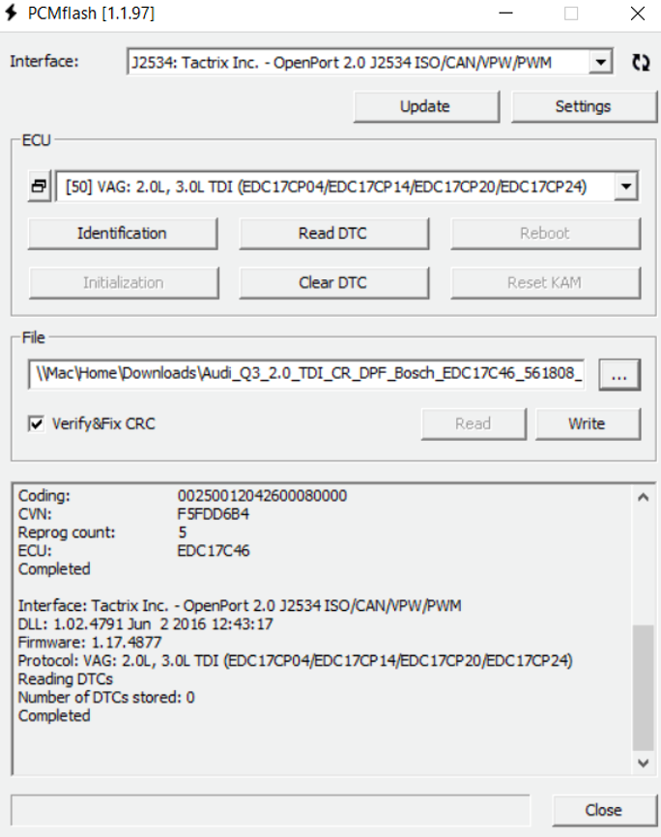Viewport: 661px width, 837px height.
Task: Expand the ECU protocol dropdown arrow
Action: coord(626,187)
